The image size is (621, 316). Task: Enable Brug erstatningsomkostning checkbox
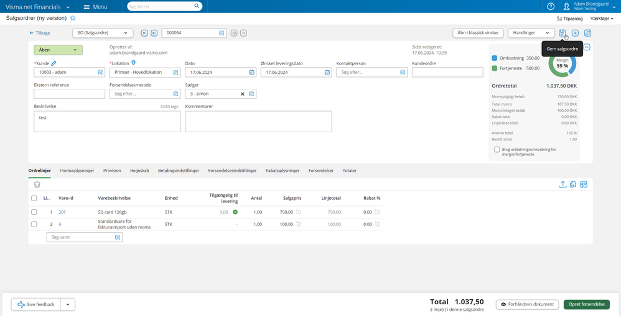click(x=497, y=150)
